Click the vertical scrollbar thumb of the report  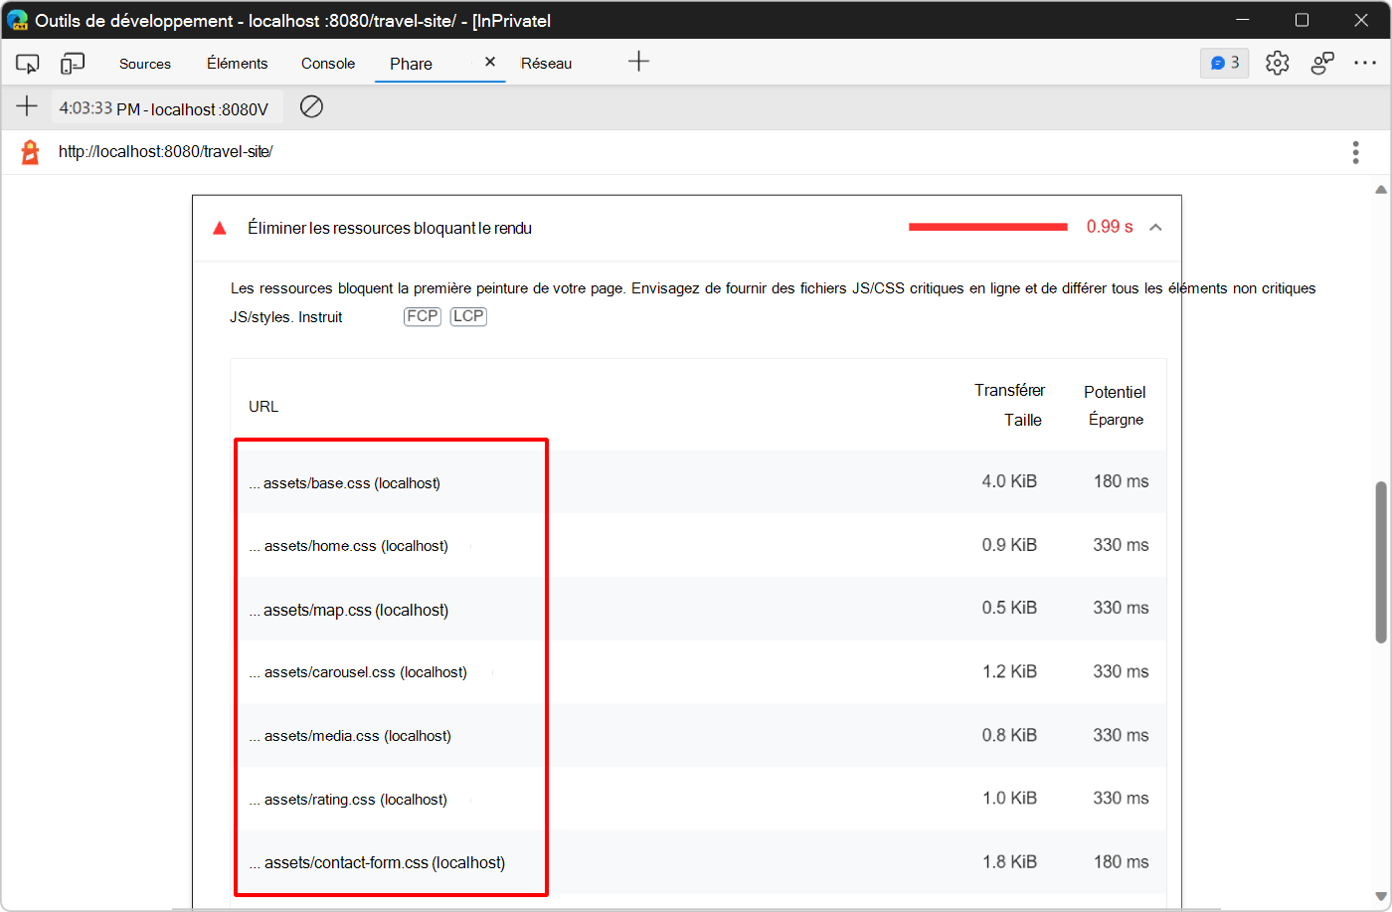1381,562
